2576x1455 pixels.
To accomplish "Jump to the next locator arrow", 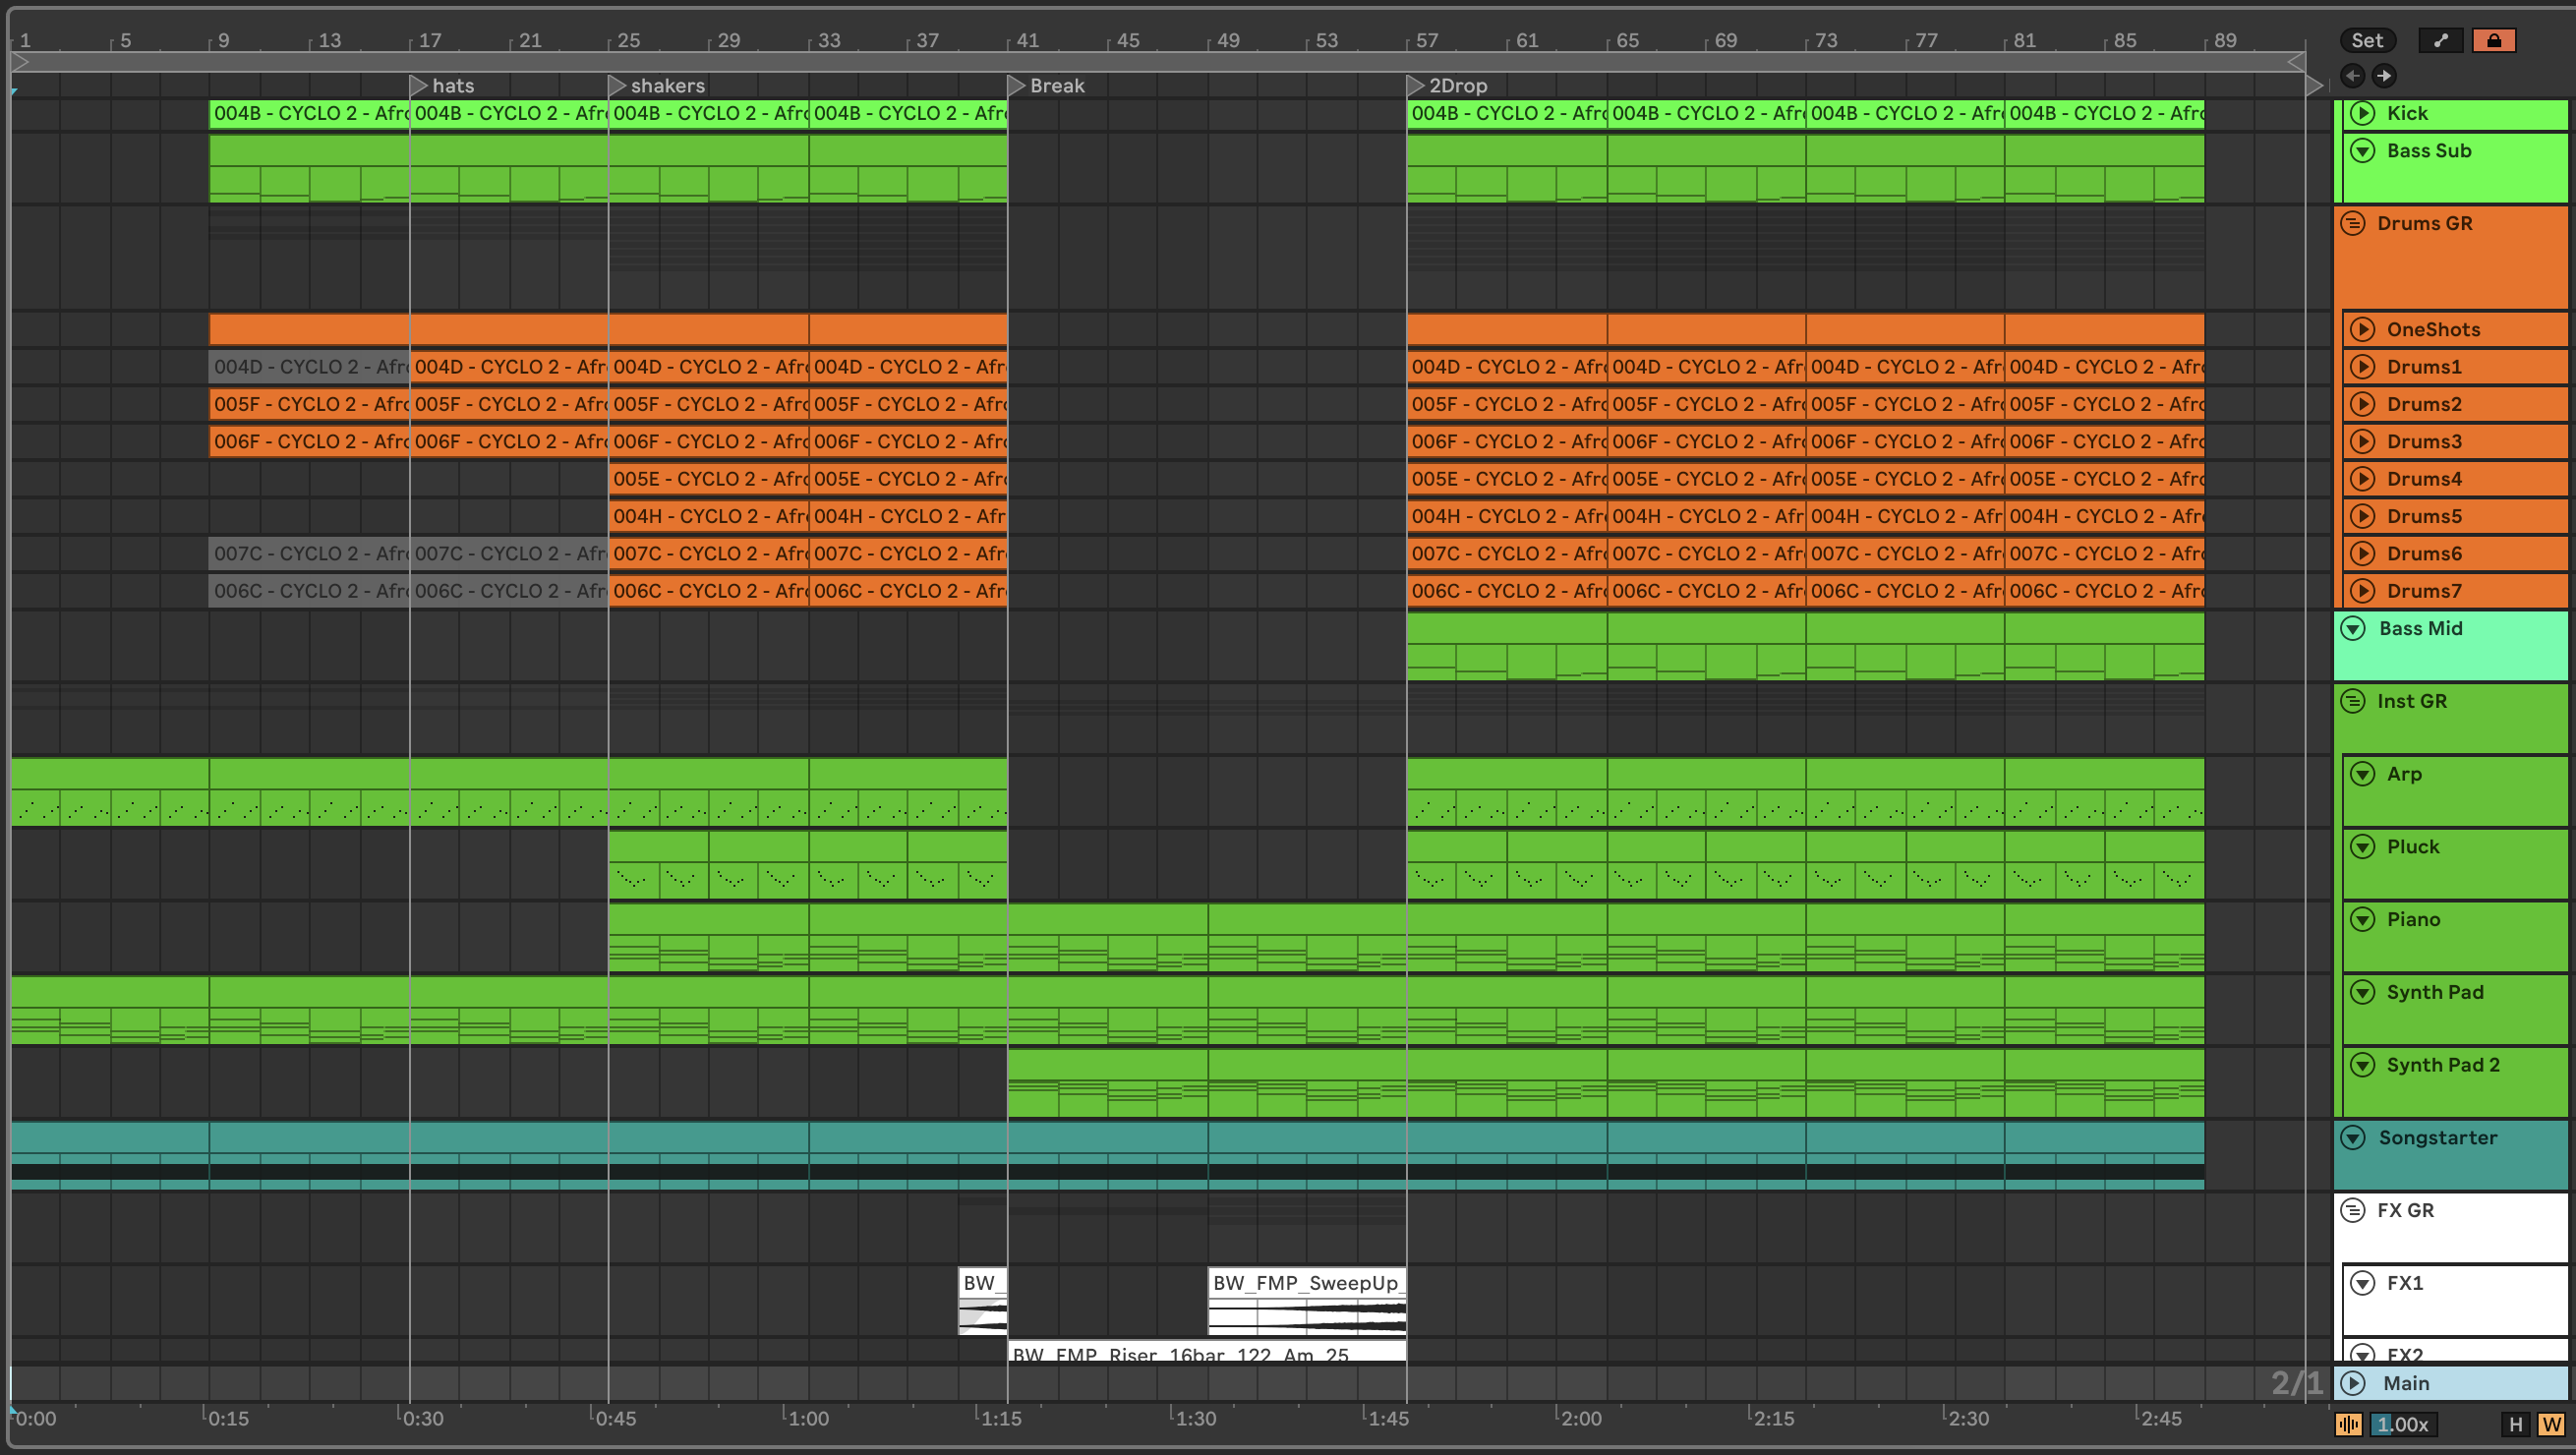I will click(2384, 75).
